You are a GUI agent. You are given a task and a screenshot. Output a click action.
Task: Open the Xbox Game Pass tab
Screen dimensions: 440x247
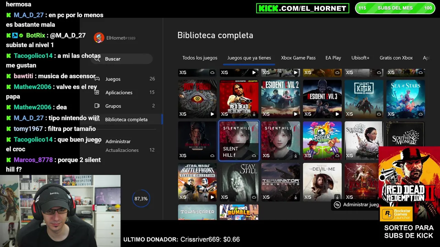coord(298,58)
